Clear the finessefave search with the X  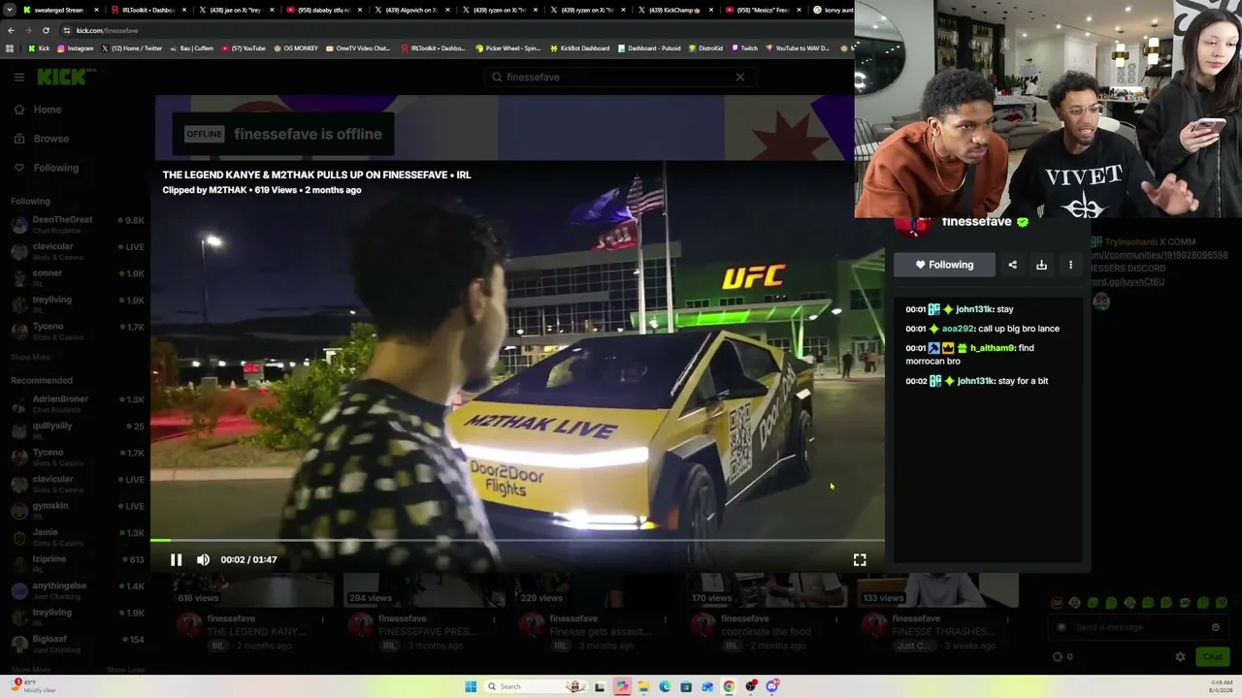tap(739, 77)
